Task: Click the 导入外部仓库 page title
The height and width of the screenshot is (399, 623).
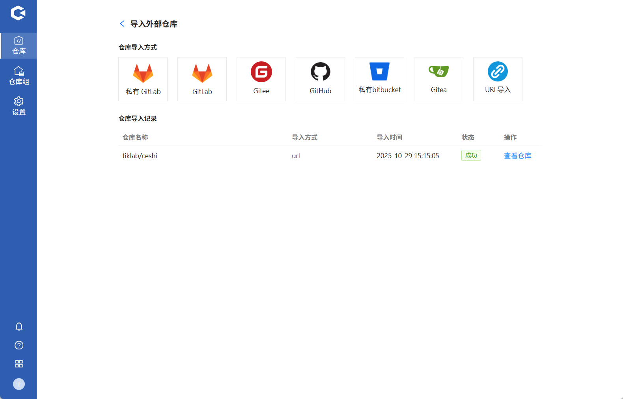Action: [x=154, y=24]
